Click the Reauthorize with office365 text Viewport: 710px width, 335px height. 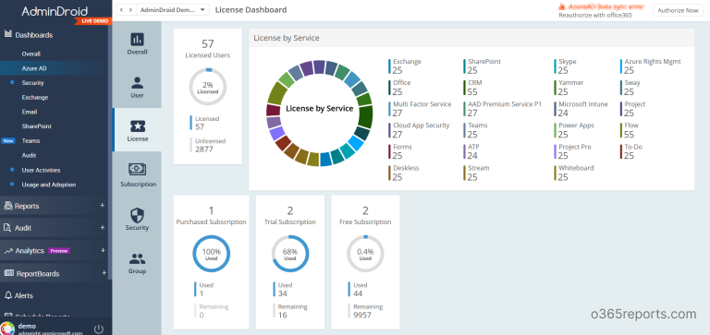pyautogui.click(x=595, y=15)
